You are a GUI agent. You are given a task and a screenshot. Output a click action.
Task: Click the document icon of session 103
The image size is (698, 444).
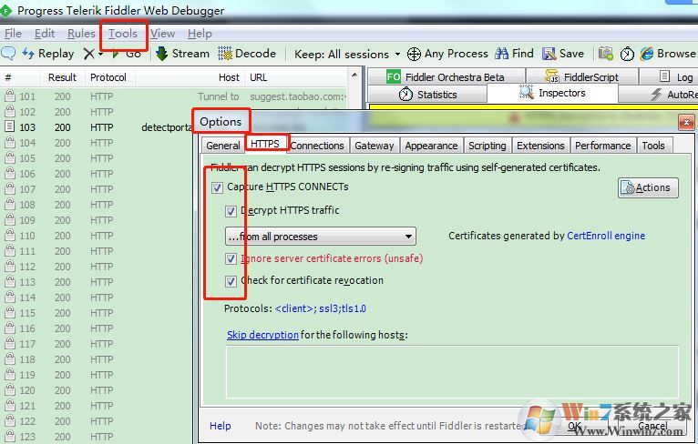[x=9, y=126]
